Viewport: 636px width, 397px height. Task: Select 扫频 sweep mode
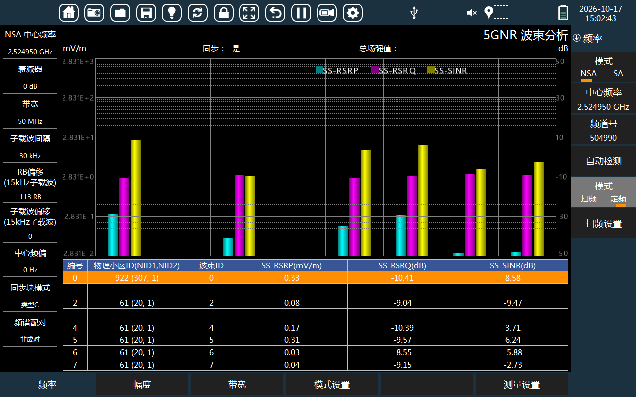[x=589, y=199]
